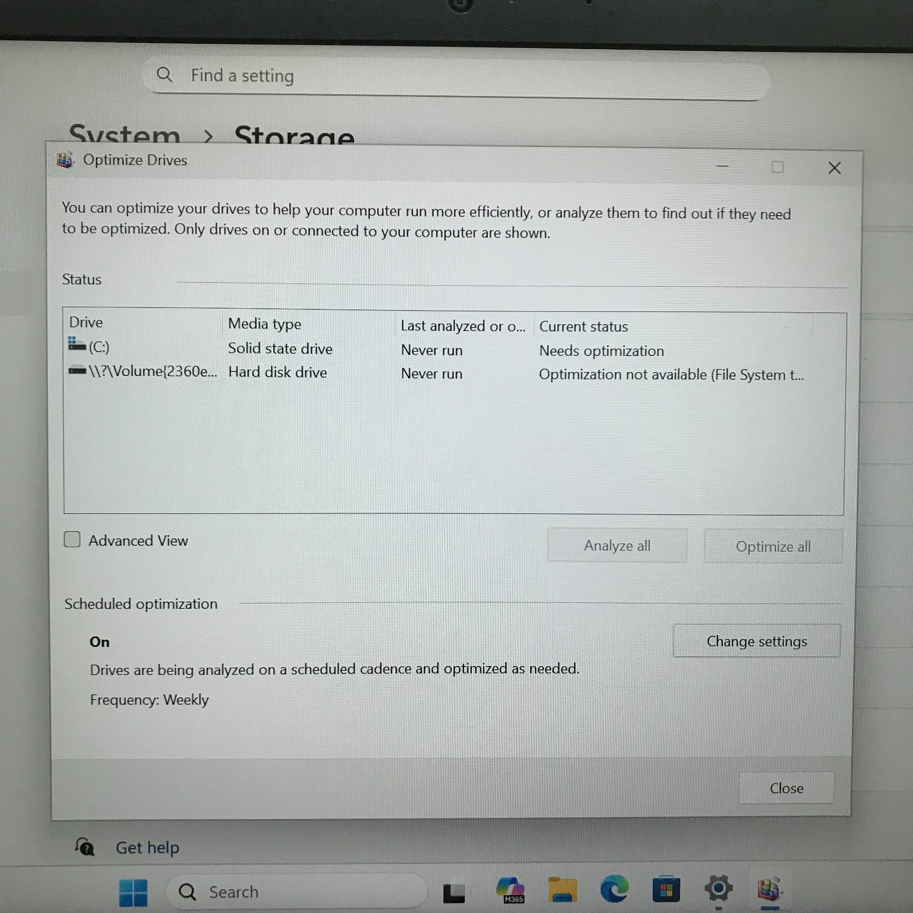Image resolution: width=913 pixels, height=913 pixels.
Task: Click the Frequency: Weekly text
Action: pos(150,700)
